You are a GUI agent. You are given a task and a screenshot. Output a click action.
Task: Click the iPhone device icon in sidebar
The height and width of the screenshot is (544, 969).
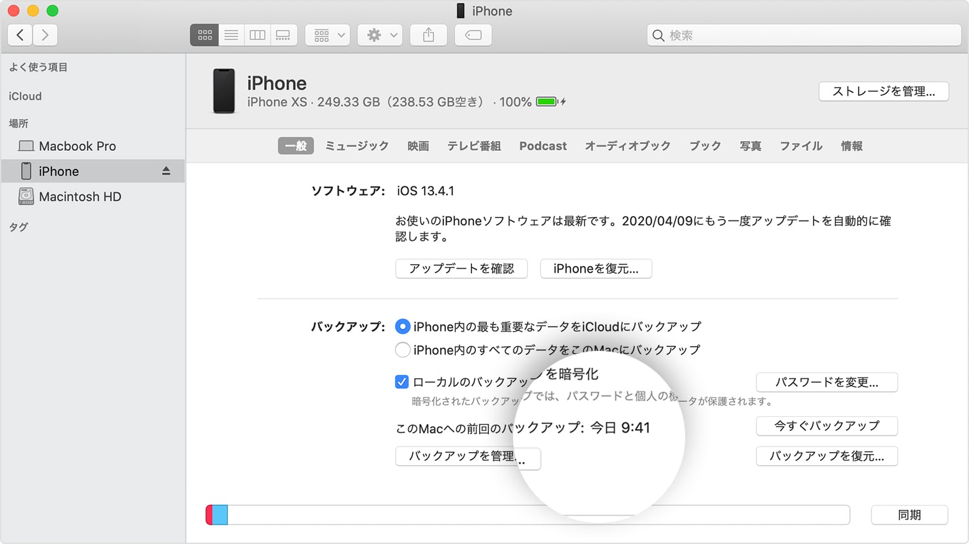pos(26,171)
